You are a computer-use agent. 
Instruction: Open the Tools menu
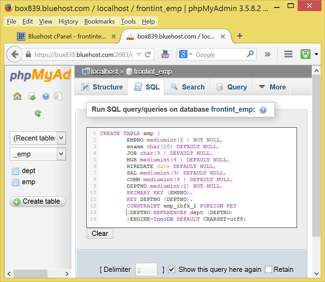click(128, 22)
